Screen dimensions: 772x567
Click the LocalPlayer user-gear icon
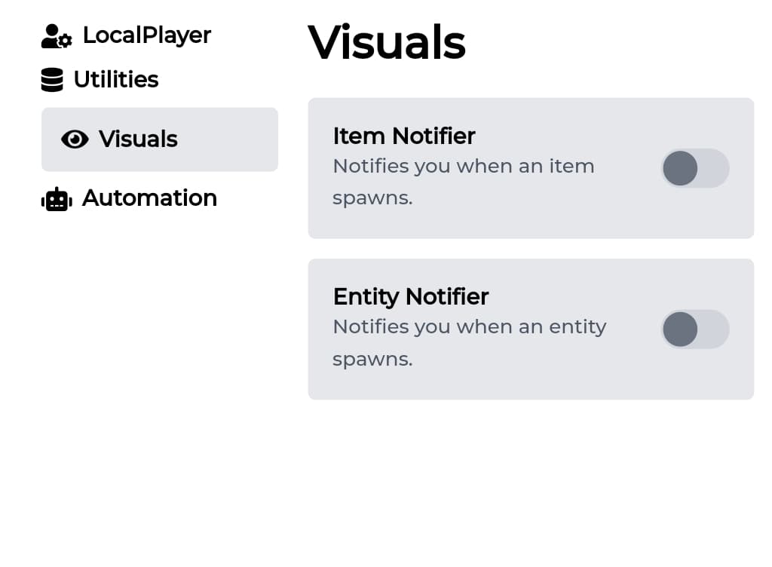tap(56, 36)
